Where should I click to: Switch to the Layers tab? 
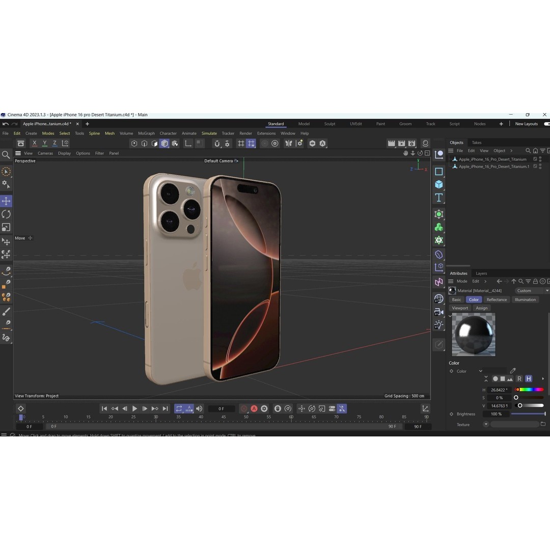coord(481,273)
